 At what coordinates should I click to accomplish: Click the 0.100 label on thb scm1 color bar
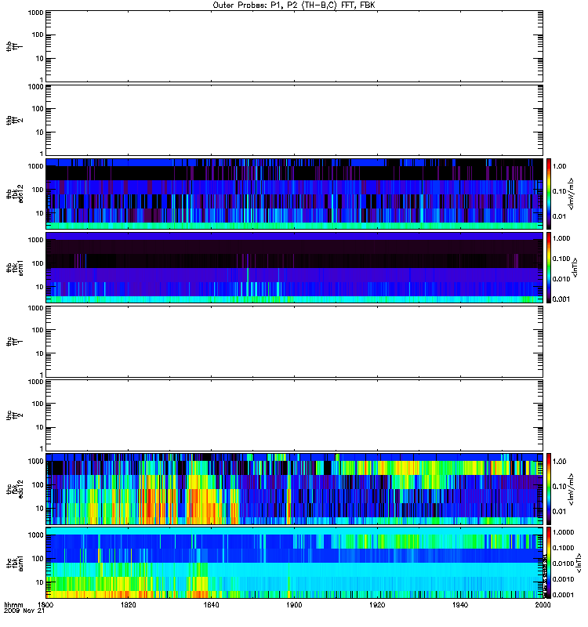pyautogui.click(x=561, y=259)
